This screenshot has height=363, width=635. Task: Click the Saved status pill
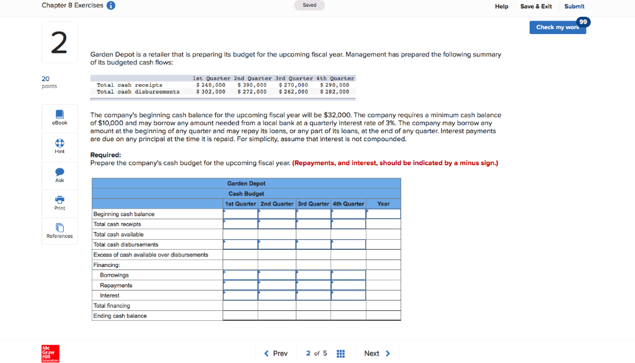point(309,5)
